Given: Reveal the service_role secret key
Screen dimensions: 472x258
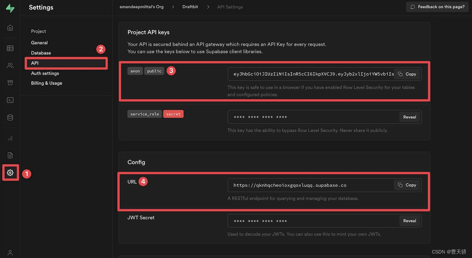Looking at the screenshot, I should 410,117.
